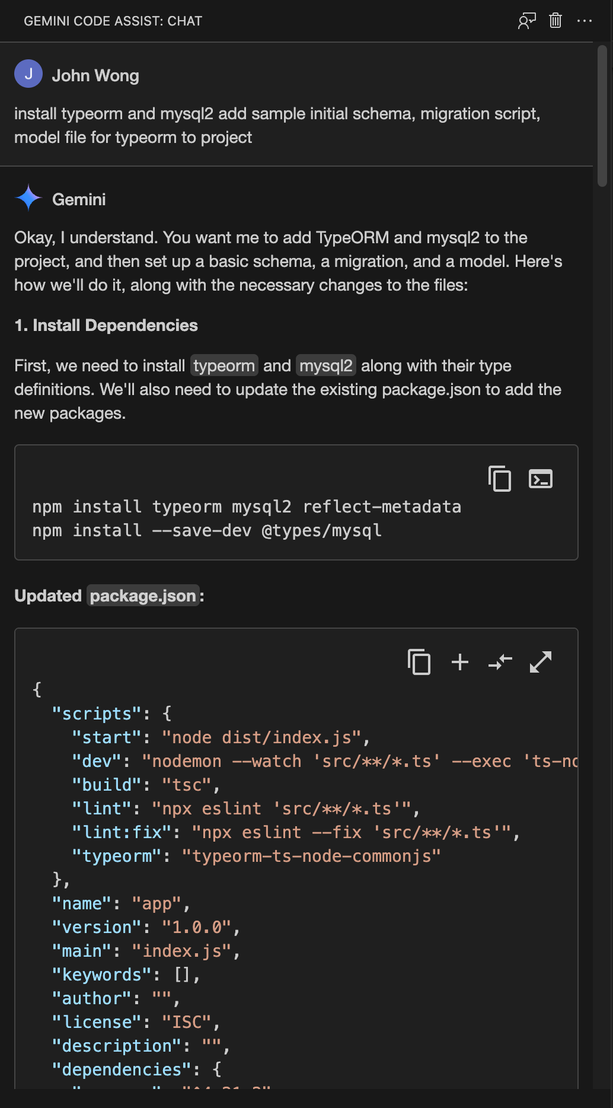Run npm commands in terminal icon

(x=541, y=479)
